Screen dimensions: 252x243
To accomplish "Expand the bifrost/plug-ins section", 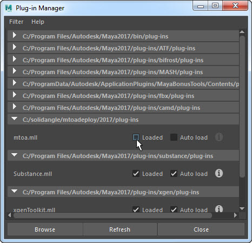I will coord(15,59).
